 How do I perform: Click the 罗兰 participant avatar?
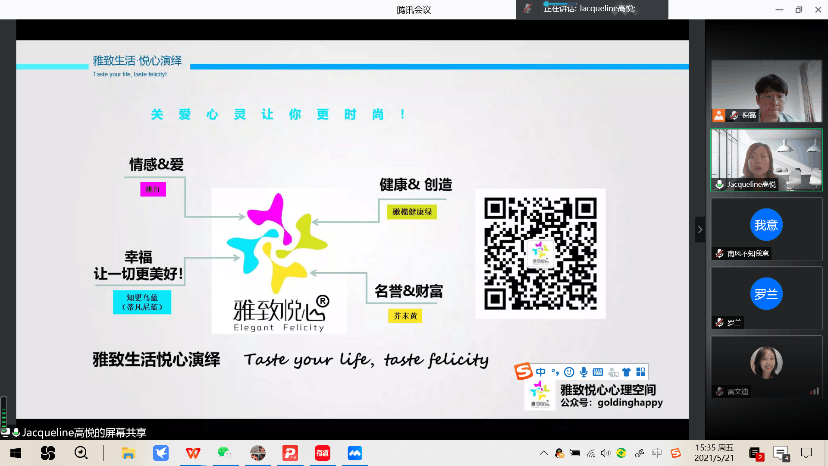766,294
